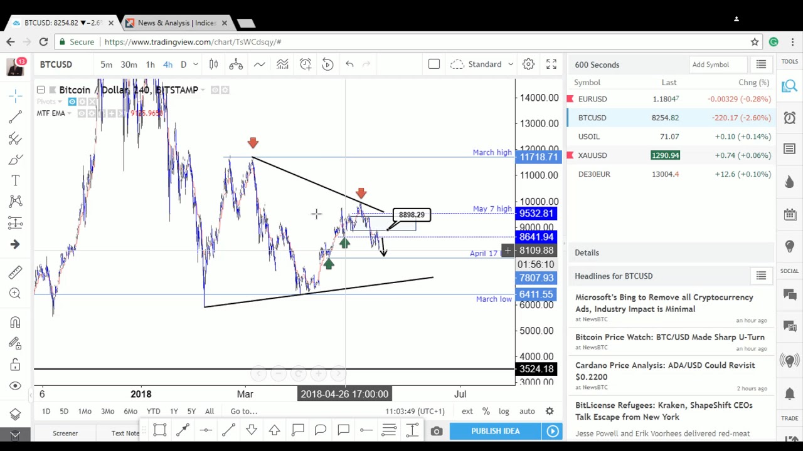Click the Add Symbol field

click(718, 65)
